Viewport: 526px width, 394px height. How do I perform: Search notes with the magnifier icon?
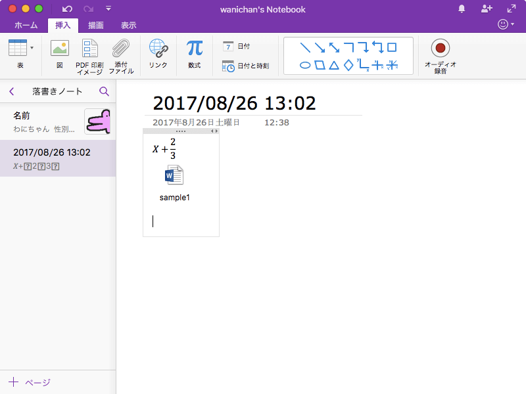pyautogui.click(x=104, y=91)
